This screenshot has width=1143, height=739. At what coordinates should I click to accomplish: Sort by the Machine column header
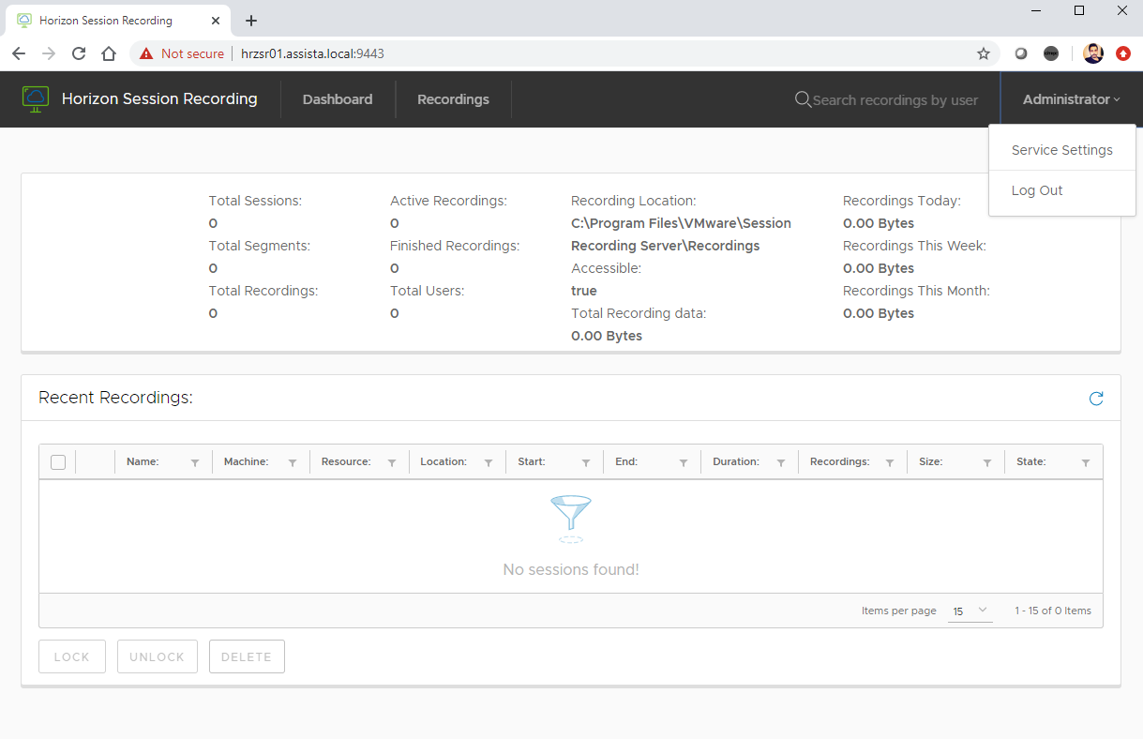[247, 461]
